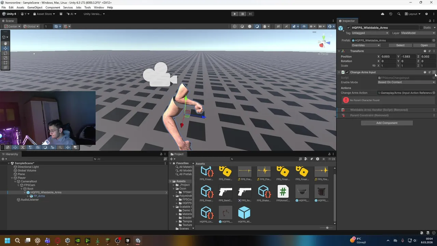This screenshot has width=437, height=246.
Task: Click the Pause button
Action: click(x=242, y=14)
